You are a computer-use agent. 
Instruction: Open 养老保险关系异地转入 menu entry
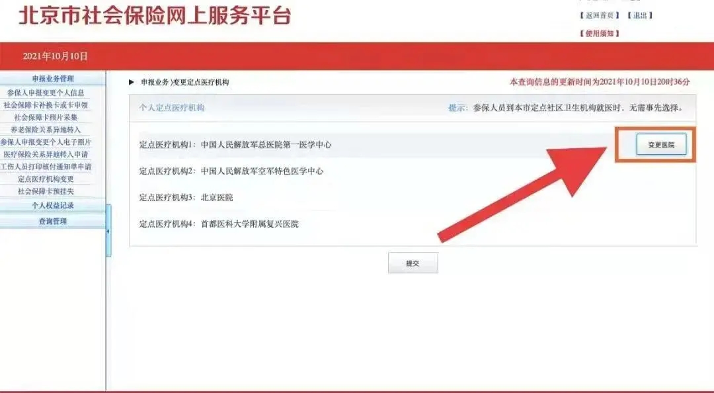click(x=46, y=130)
